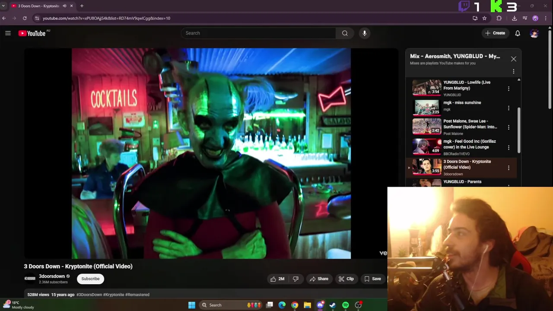Open the Mix playlist options menu
The height and width of the screenshot is (311, 553).
click(514, 71)
